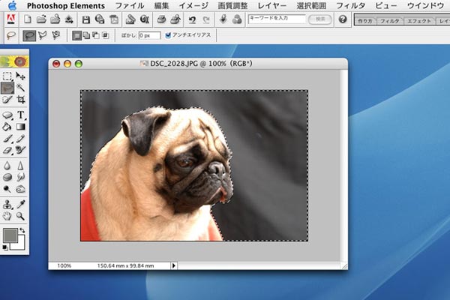Select the Move tool in toolbox
Screen dimensions: 450x300
pos(20,76)
